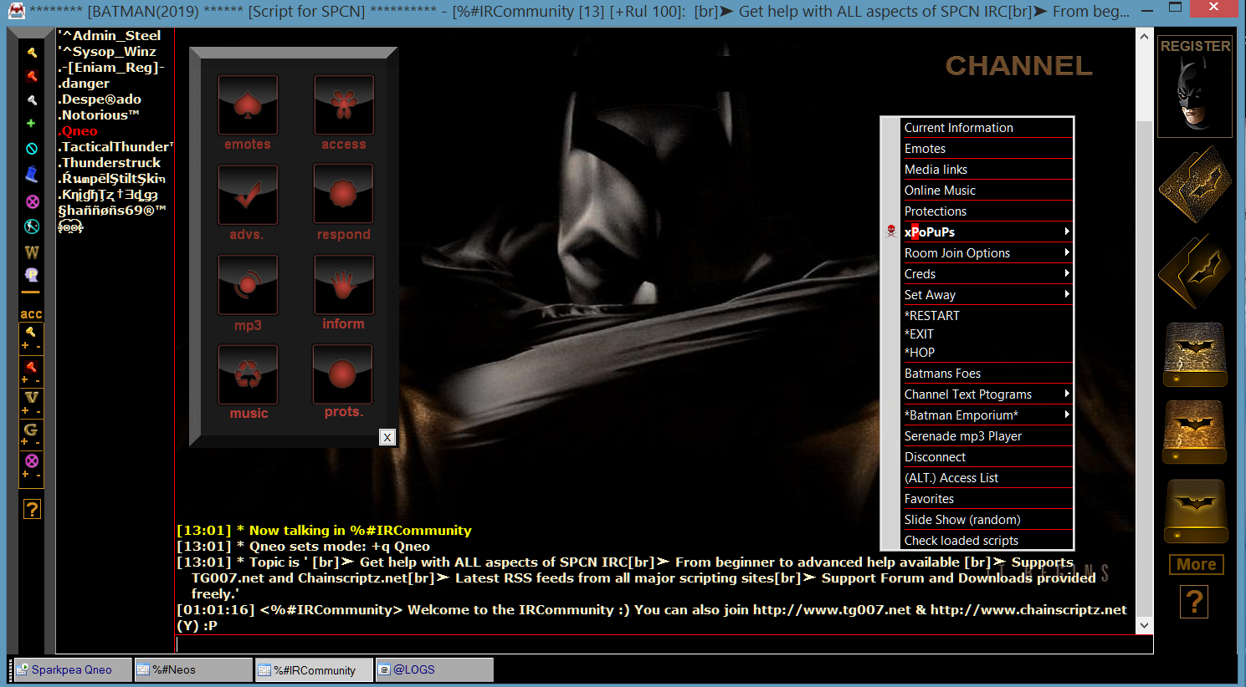Click the gold W icon in left toolbar
Screen dimensions: 1246x687
(32, 252)
